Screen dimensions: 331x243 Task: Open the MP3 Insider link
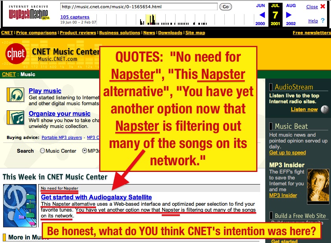pyautogui.click(x=283, y=195)
